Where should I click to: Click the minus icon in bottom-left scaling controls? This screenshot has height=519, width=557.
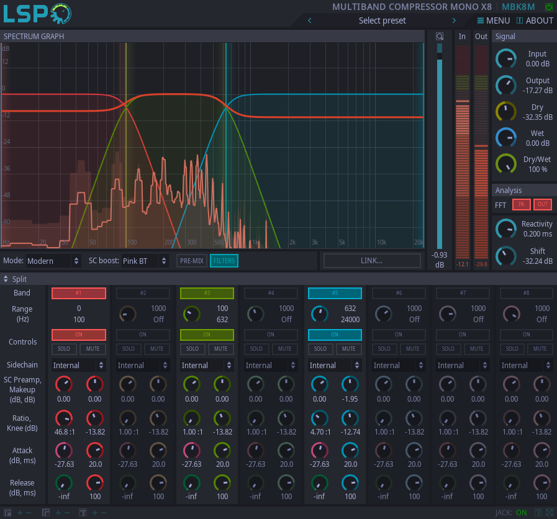click(x=29, y=513)
